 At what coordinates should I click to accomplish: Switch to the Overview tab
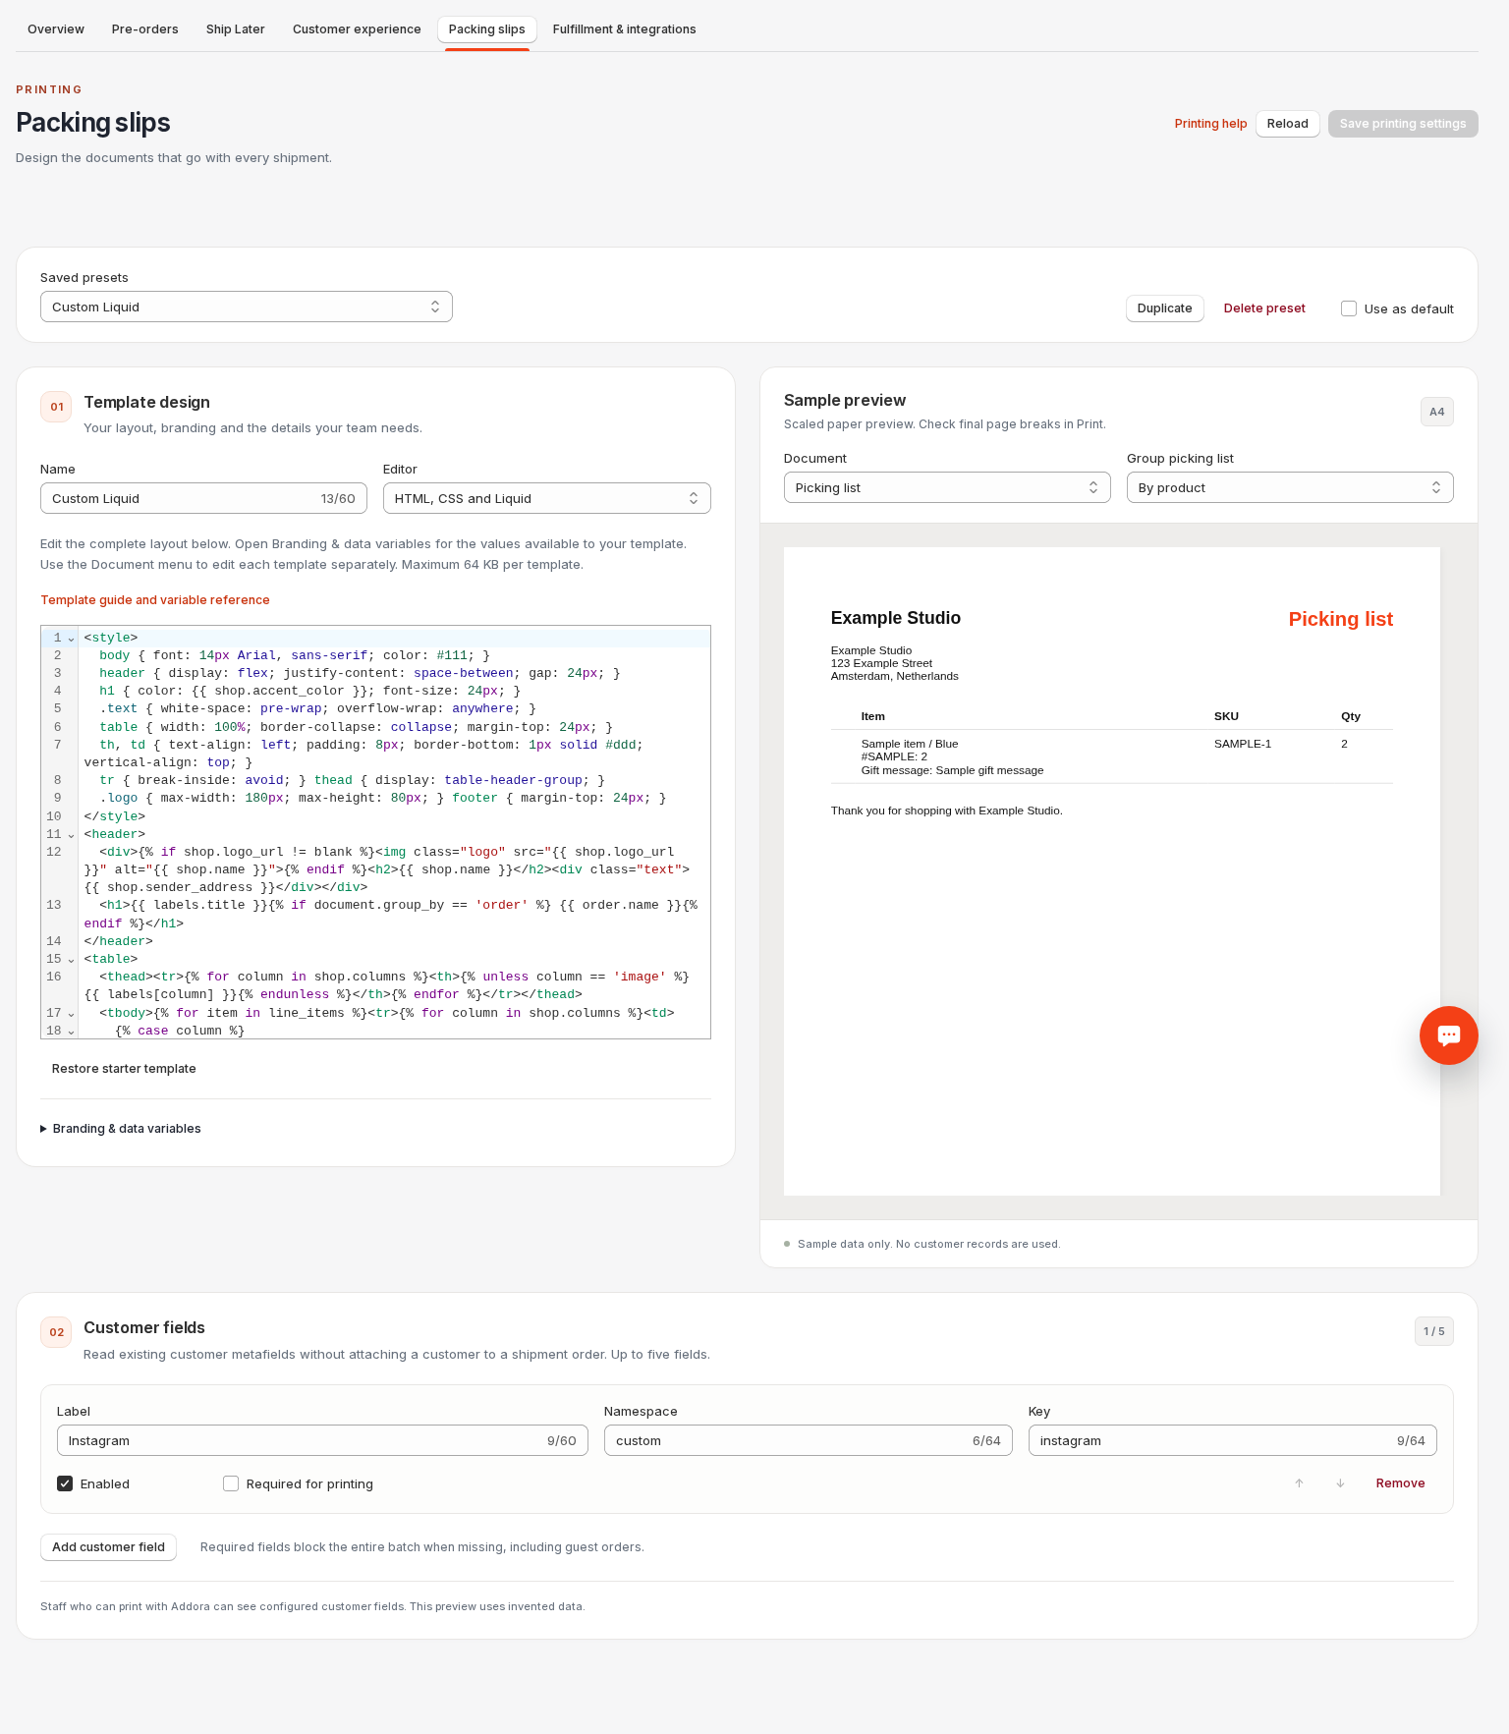click(56, 29)
